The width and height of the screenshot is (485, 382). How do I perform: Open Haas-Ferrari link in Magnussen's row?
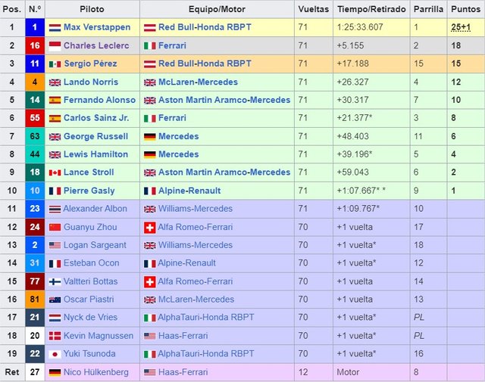183,336
